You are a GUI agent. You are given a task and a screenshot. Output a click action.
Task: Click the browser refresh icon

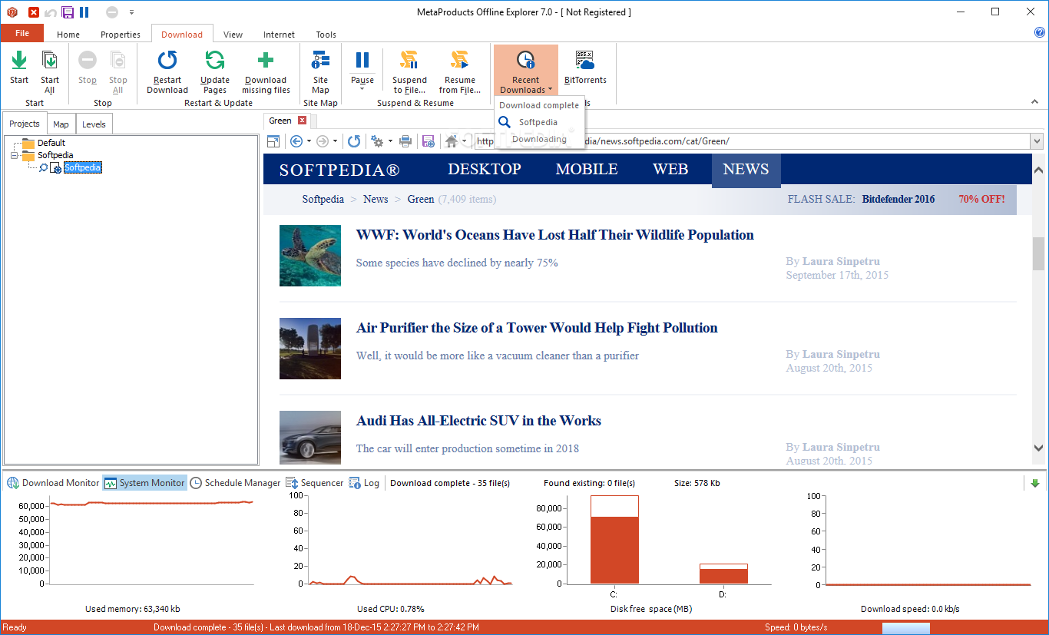pos(354,141)
